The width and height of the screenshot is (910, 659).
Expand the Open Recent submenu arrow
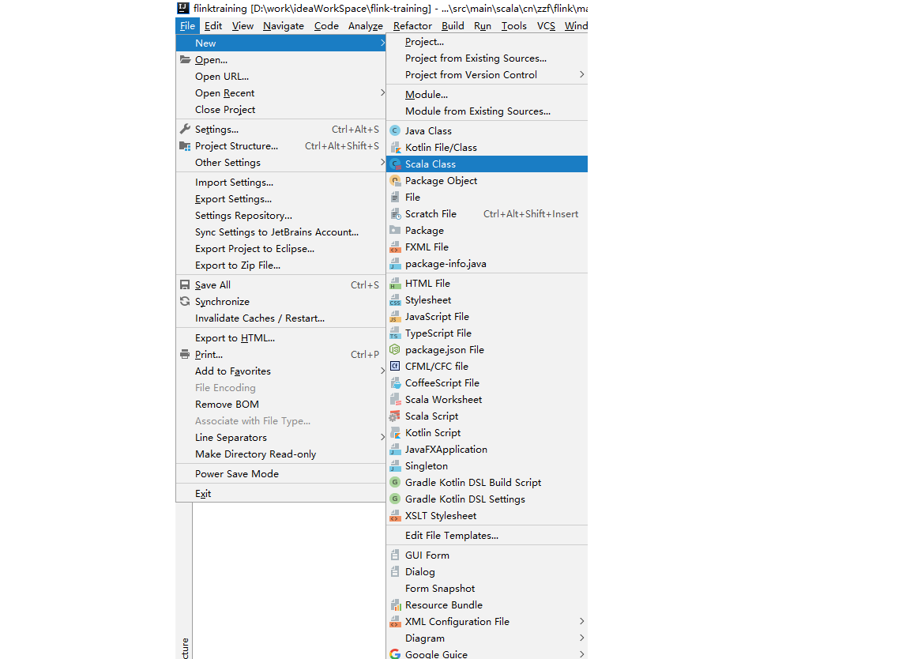382,93
